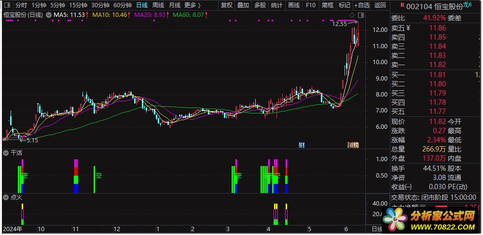Click the 换手 44.51% value

point(435,168)
